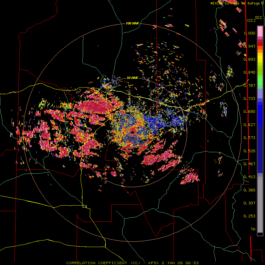This screenshot has height=265, width=265.
Task: Select the 0.627 scale value
Action: [x=249, y=125]
